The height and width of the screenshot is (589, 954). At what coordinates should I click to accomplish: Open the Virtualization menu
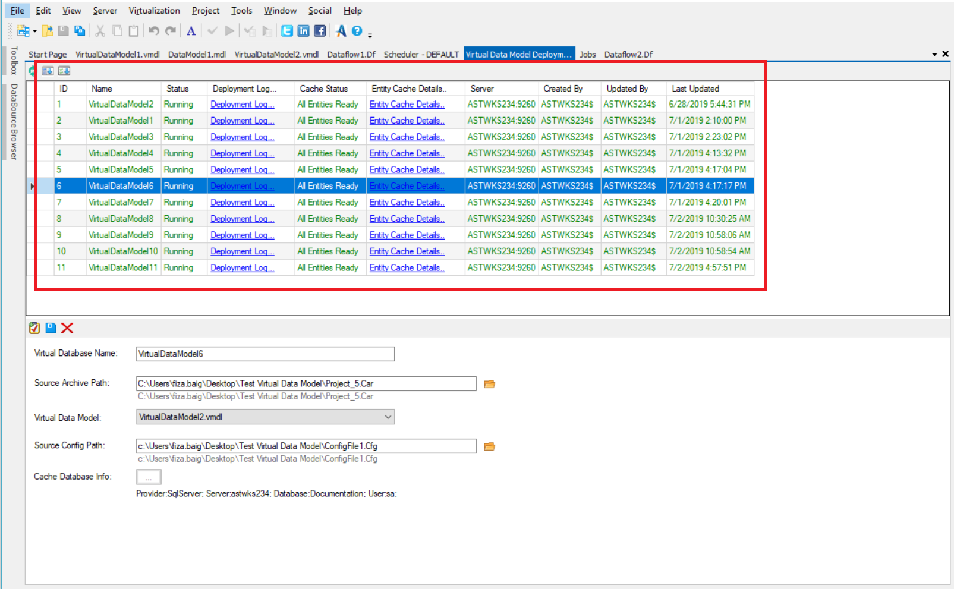pos(154,11)
